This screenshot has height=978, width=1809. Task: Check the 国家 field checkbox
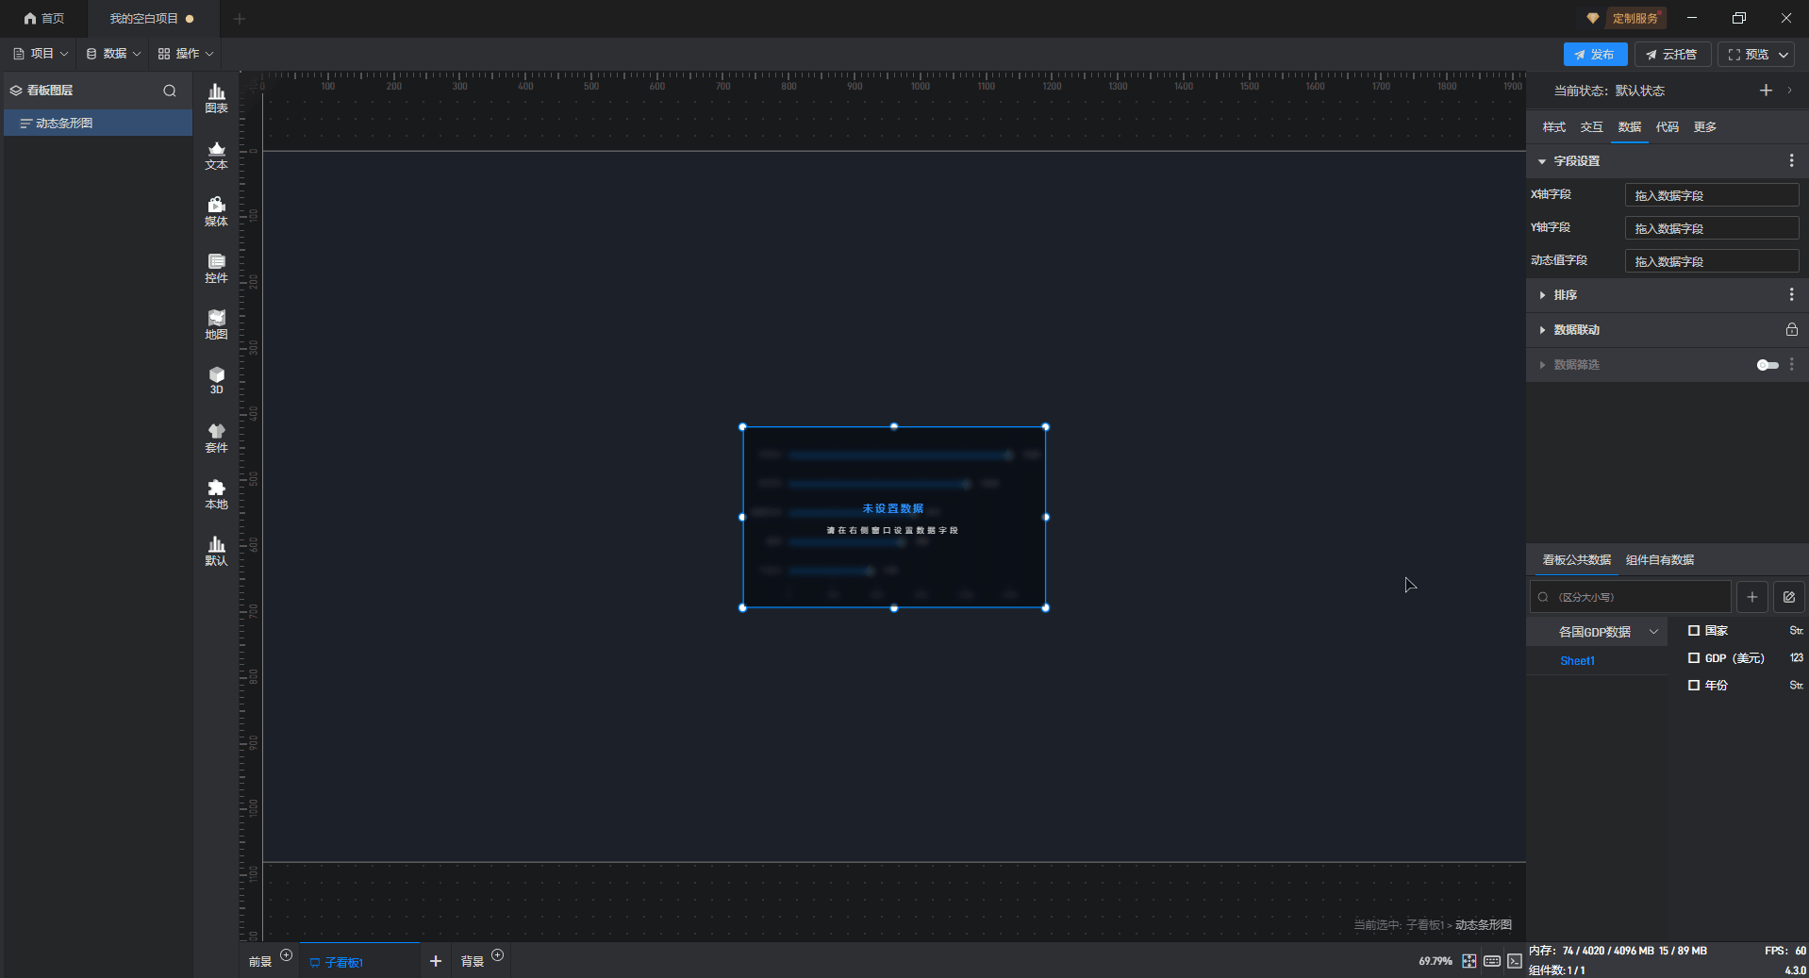click(1694, 631)
